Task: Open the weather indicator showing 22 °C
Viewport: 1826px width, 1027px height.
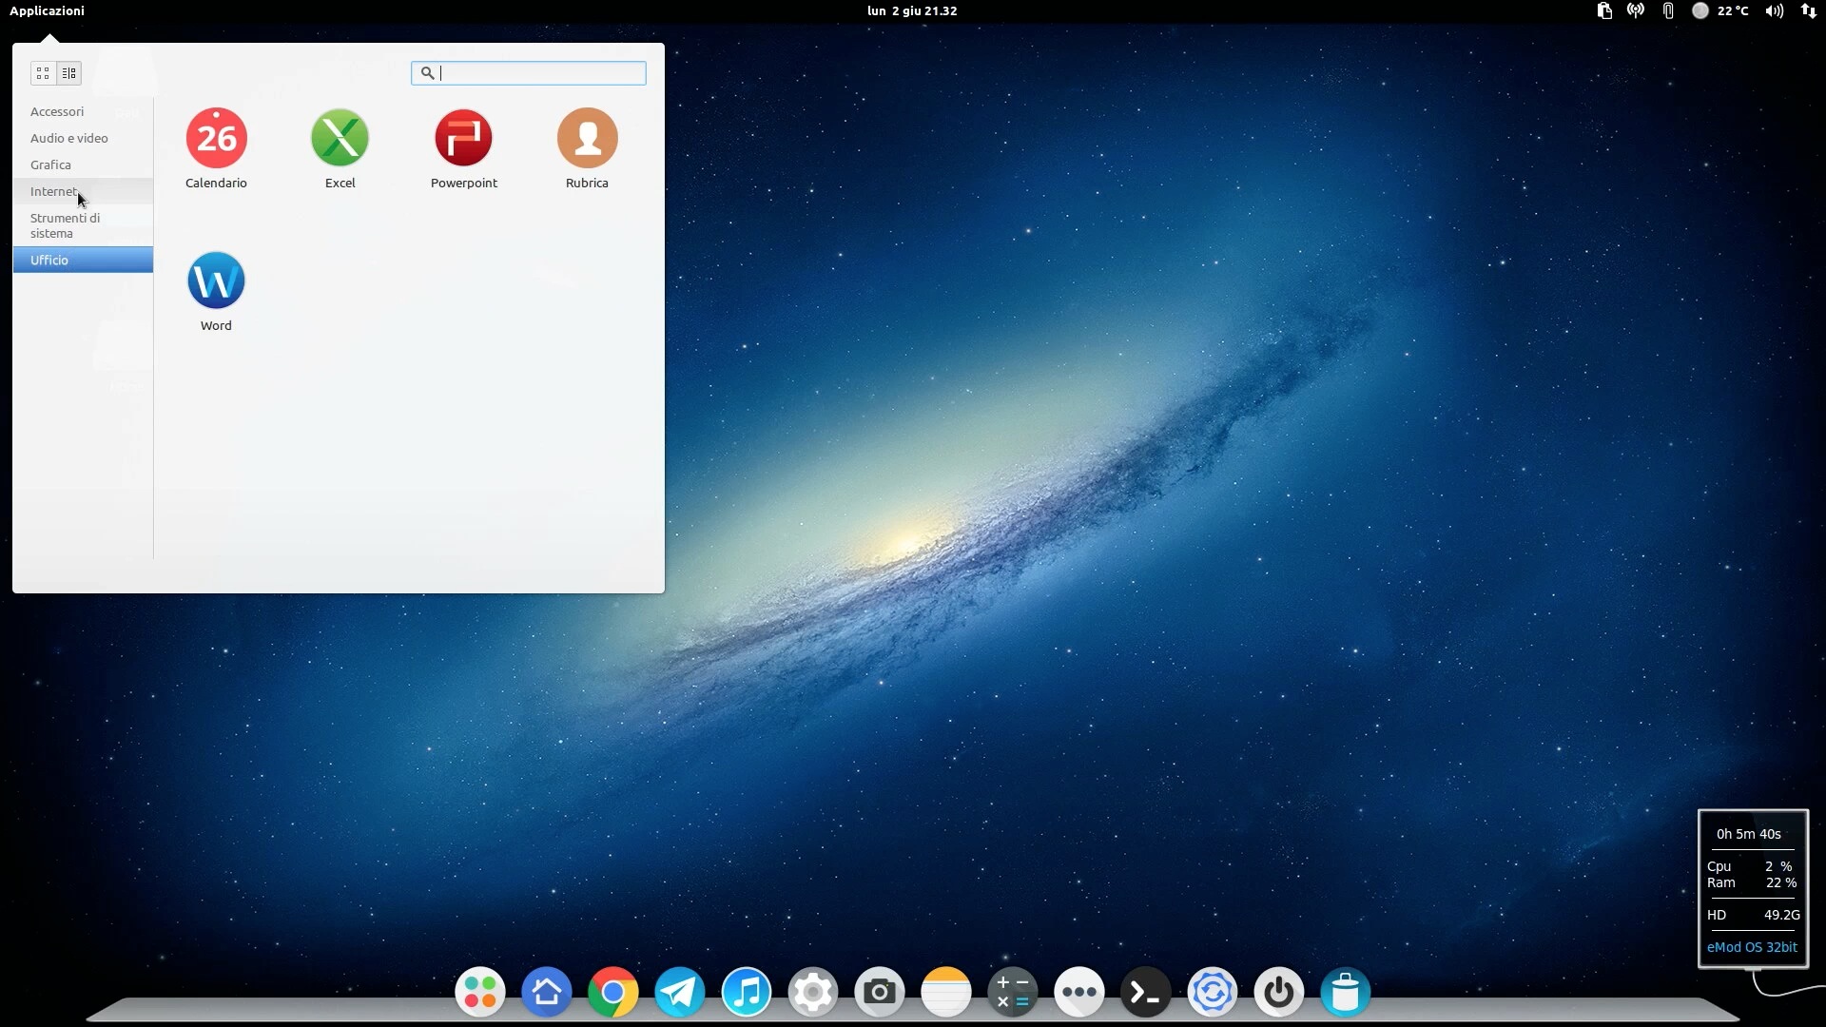Action: 1720,10
